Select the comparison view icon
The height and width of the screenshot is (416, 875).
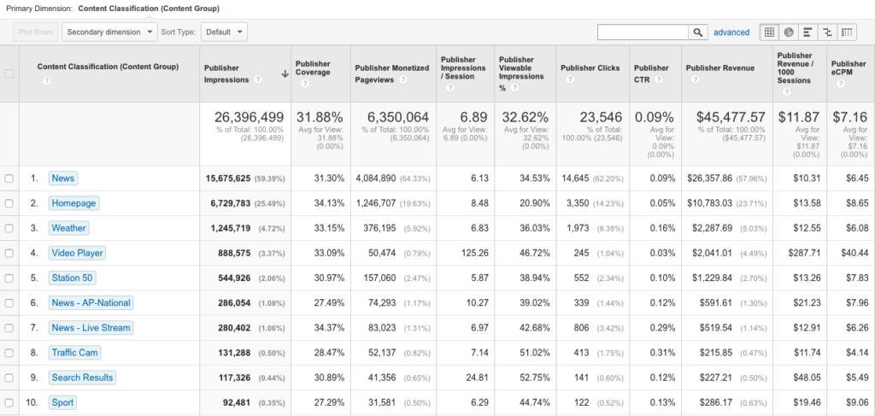pyautogui.click(x=827, y=32)
